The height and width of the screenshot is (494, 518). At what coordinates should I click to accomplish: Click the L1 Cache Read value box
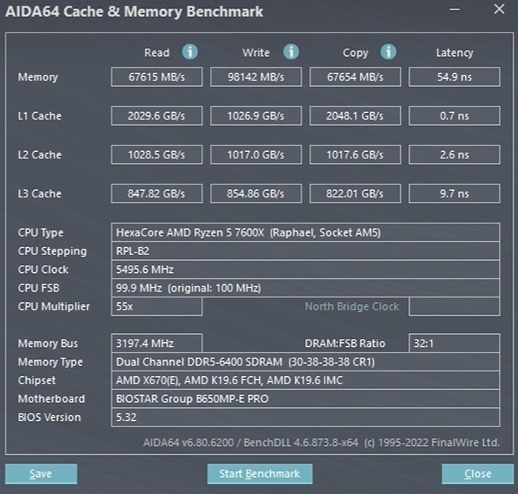157,116
